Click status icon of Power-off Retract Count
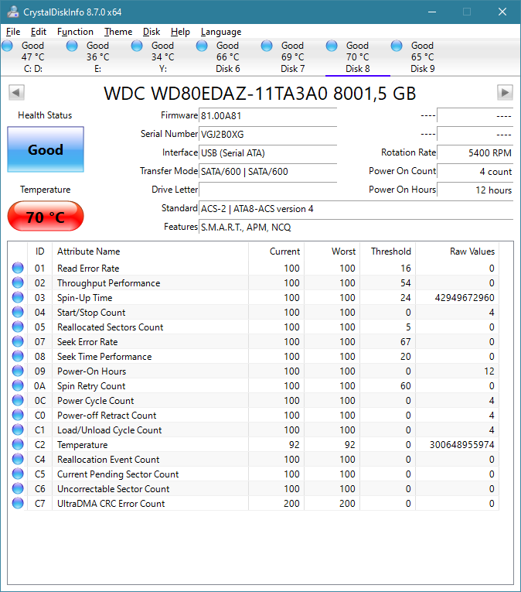Screen dimensions: 521x592 (18, 415)
